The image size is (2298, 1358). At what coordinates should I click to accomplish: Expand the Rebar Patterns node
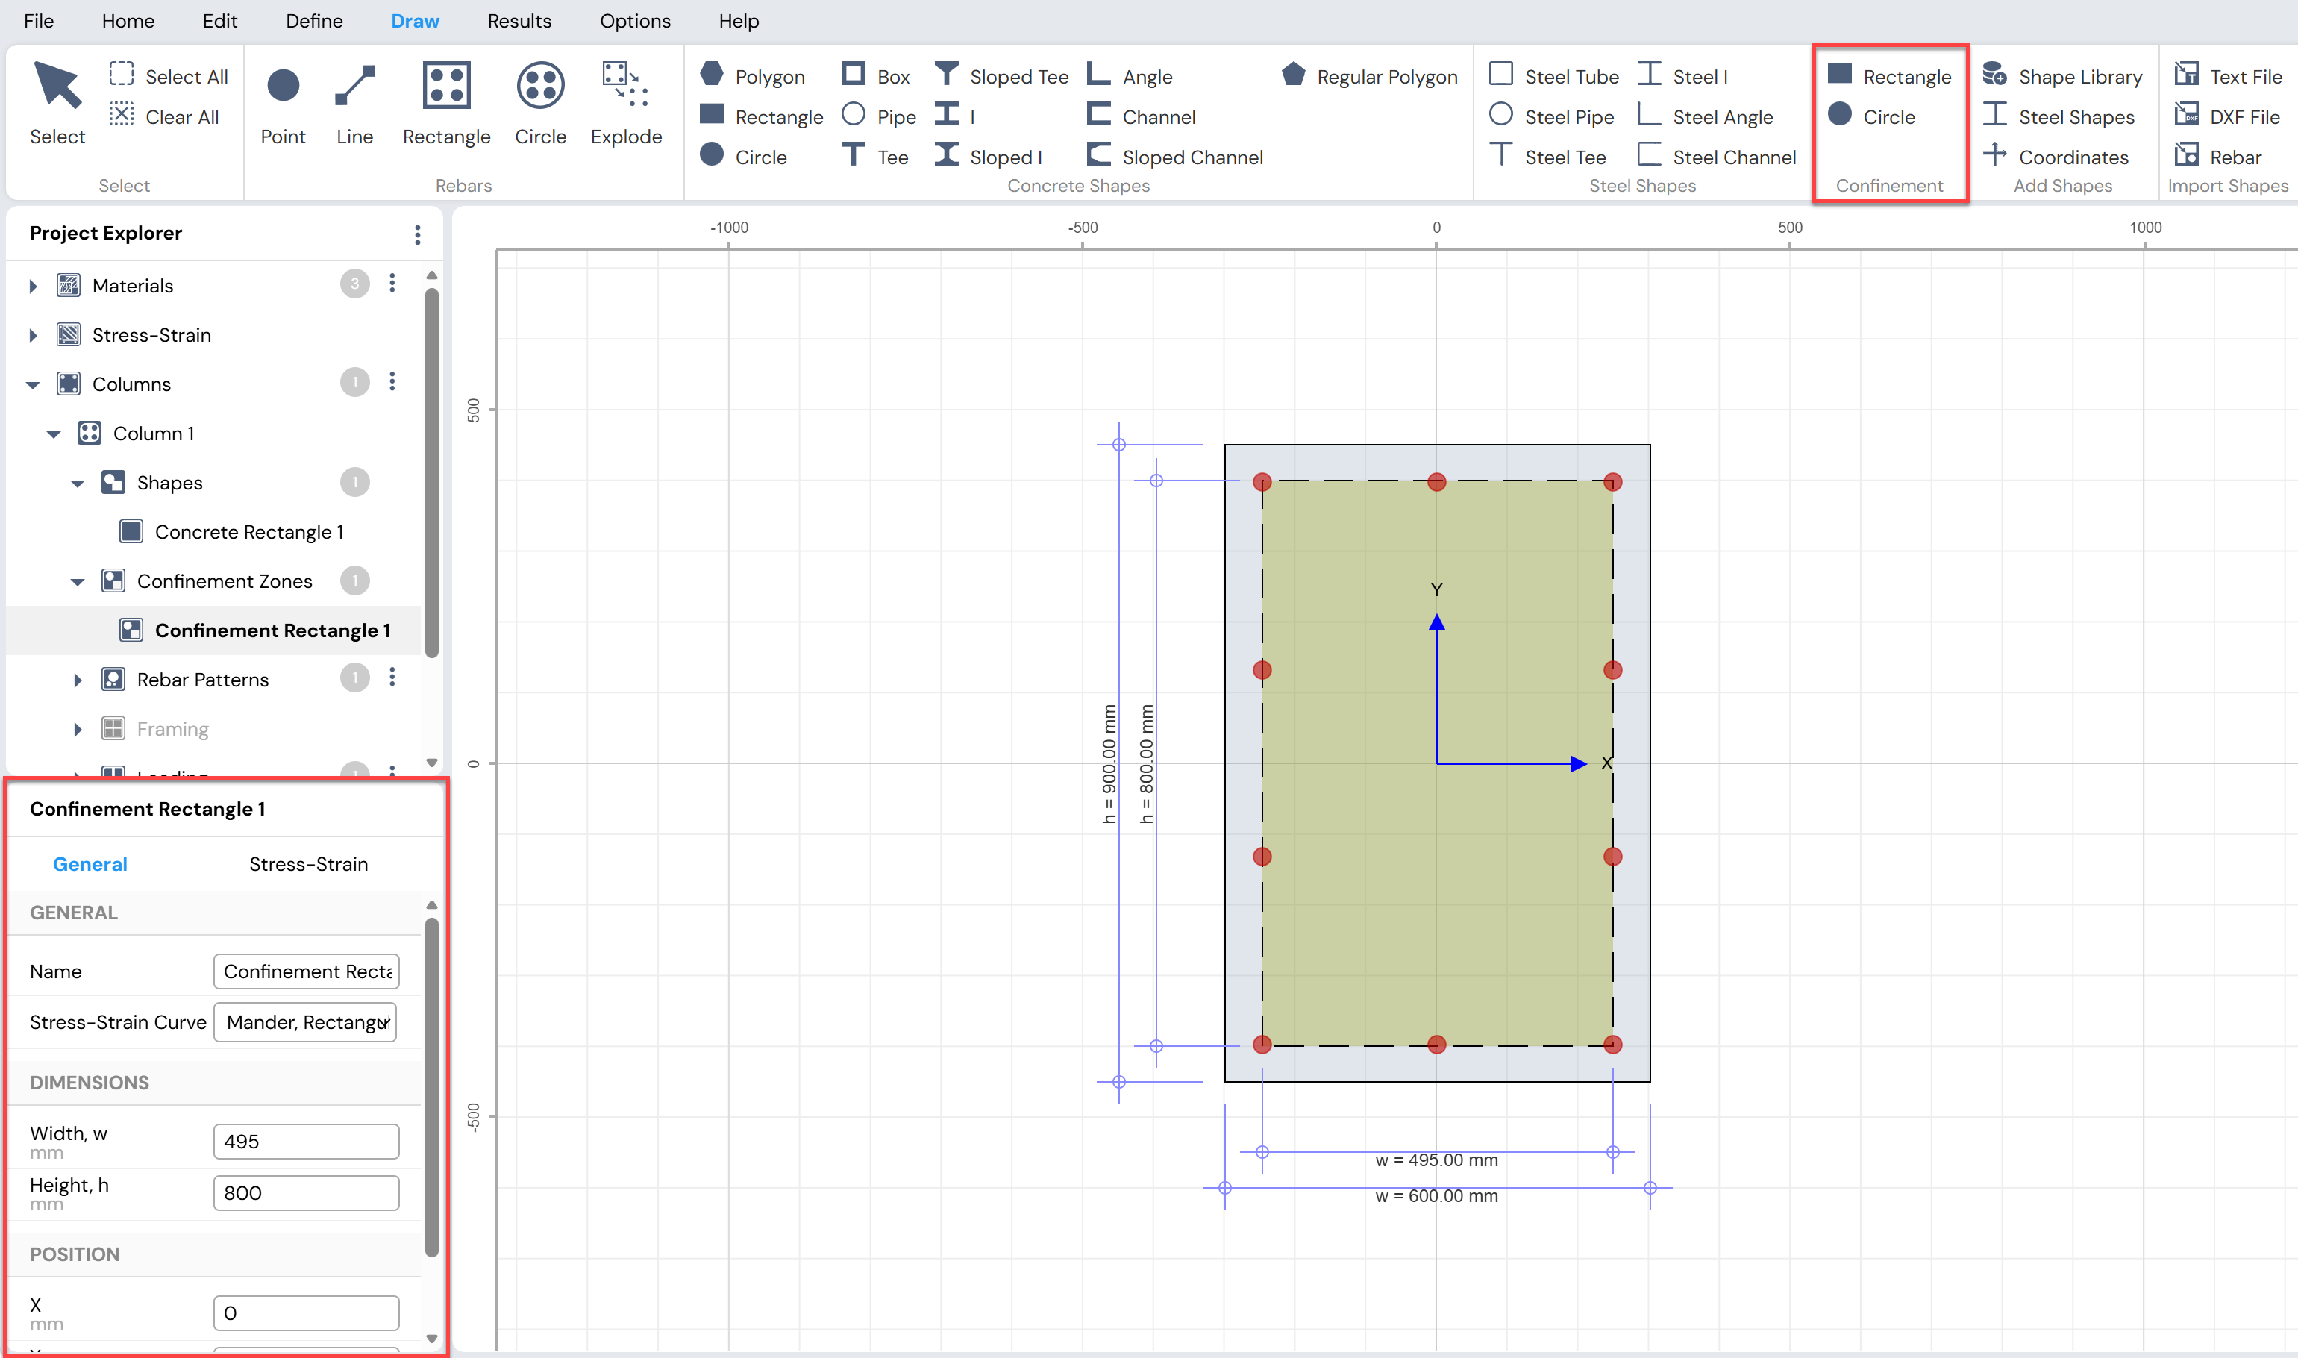click(78, 680)
